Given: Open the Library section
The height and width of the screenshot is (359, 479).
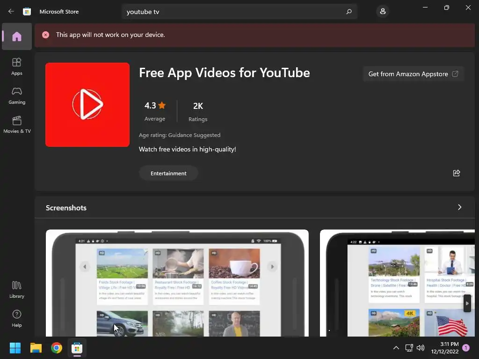Looking at the screenshot, I should (17, 290).
